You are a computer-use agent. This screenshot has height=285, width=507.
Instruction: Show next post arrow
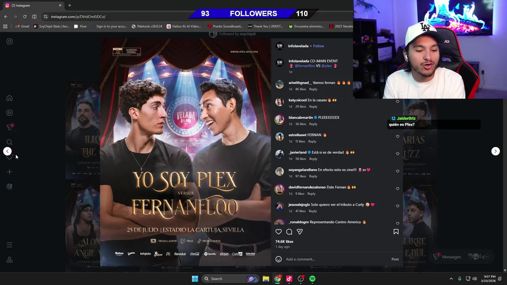(x=496, y=151)
